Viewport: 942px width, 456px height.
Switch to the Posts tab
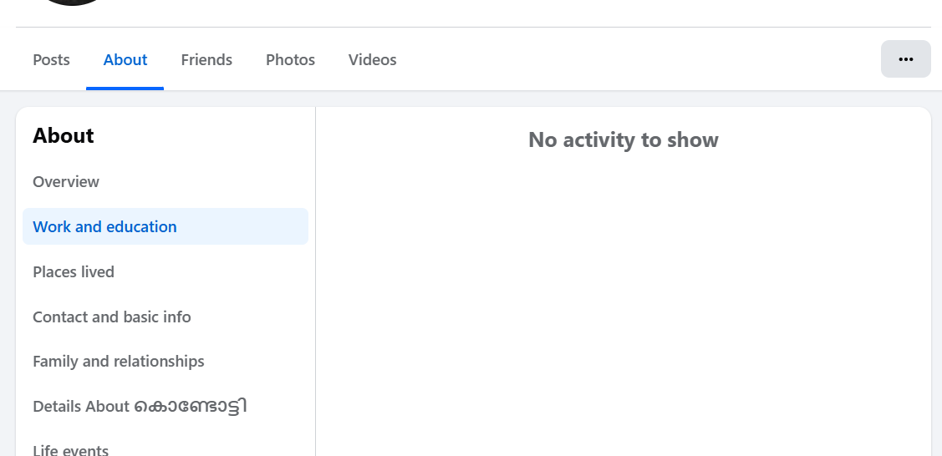51,60
